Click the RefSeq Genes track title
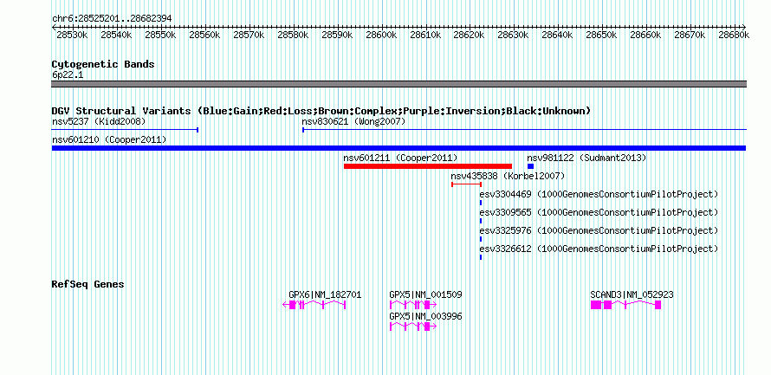The width and height of the screenshot is (771, 375). [x=87, y=285]
